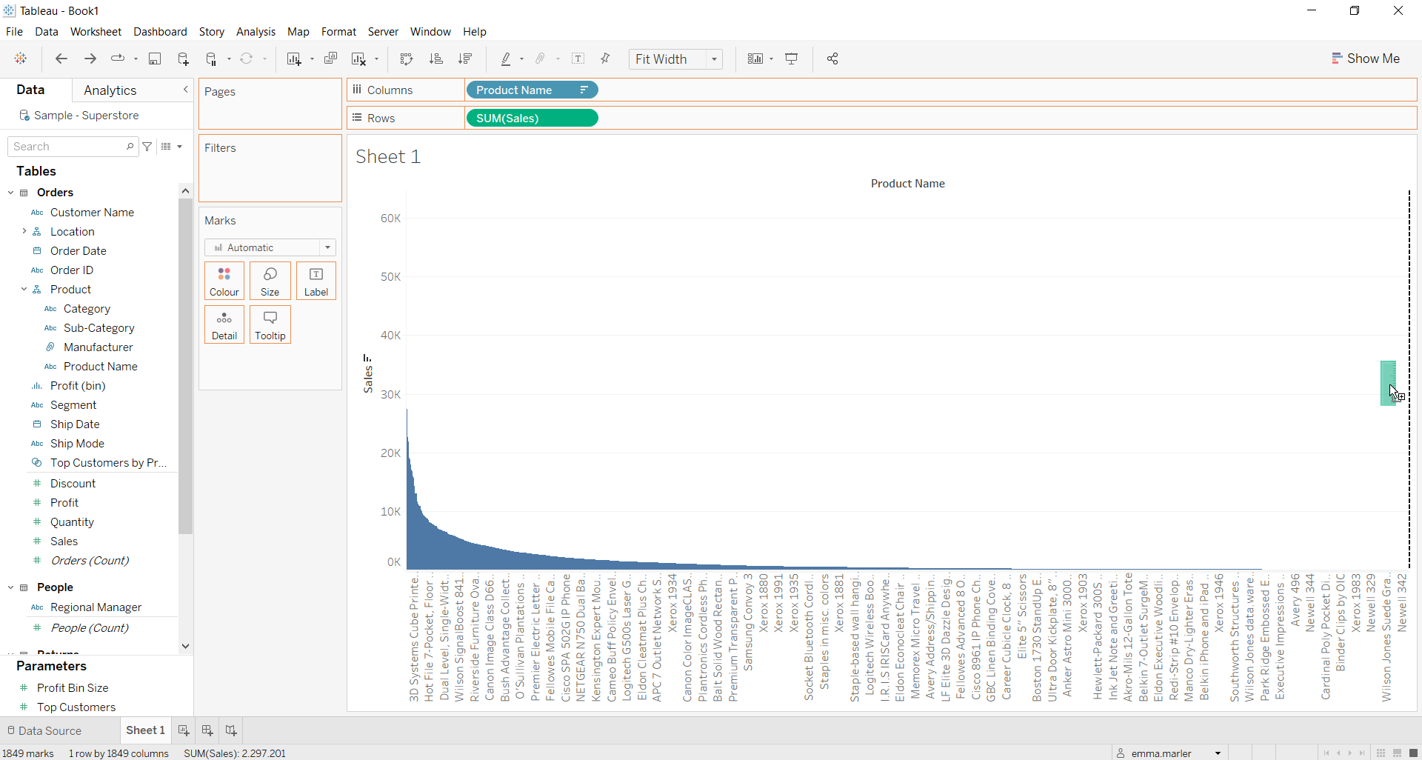Open the Show Me panel
Viewport: 1422px width, 760px height.
(x=1366, y=58)
